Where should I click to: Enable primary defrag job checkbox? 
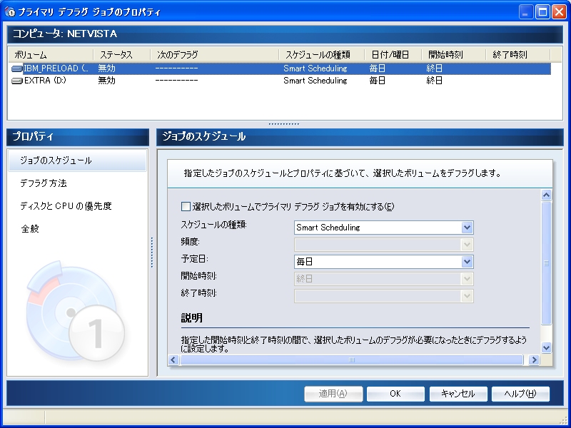[x=186, y=207]
